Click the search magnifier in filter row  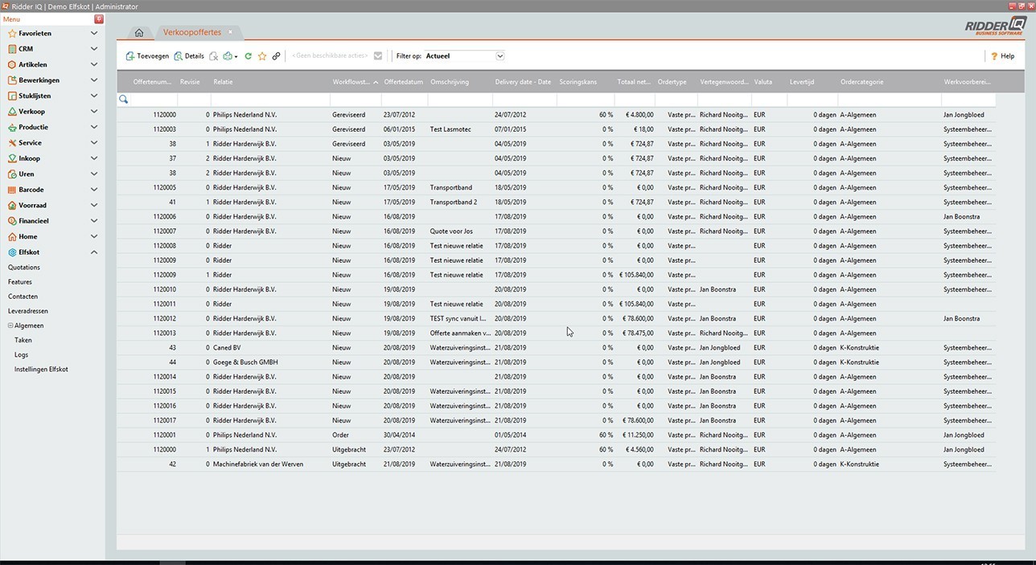tap(124, 100)
